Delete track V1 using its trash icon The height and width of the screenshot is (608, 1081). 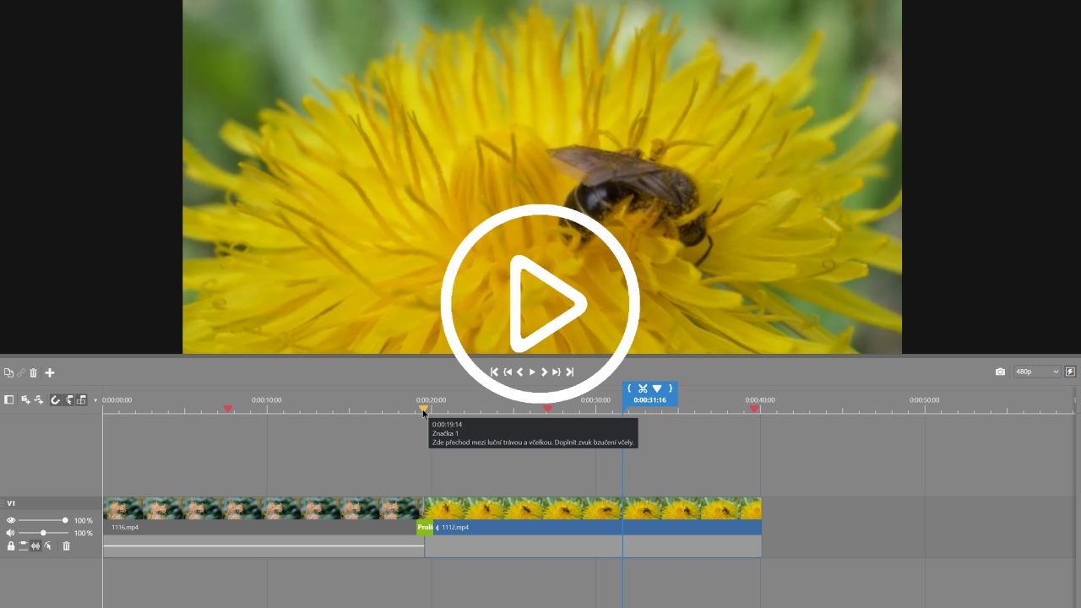[67, 546]
